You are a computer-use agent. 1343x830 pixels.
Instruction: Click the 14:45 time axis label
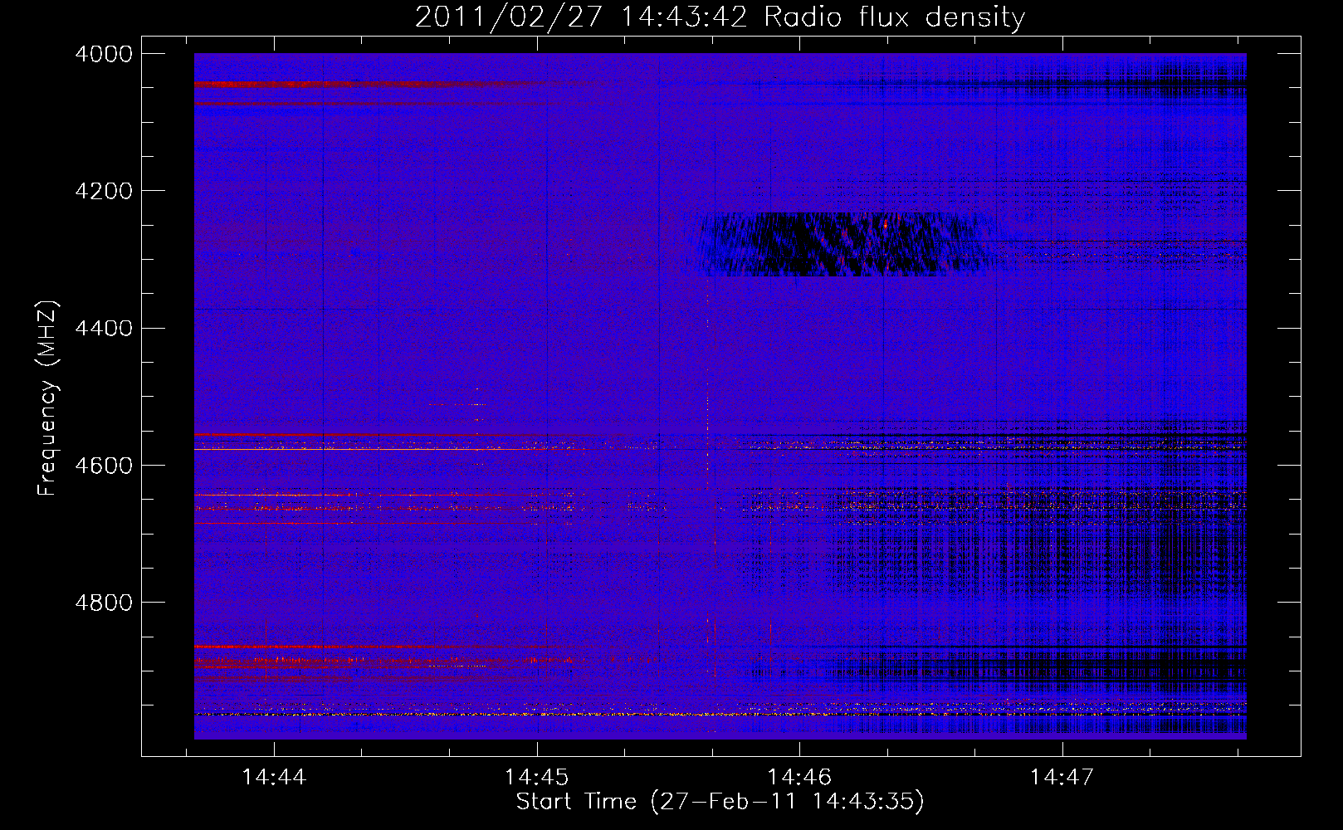[x=537, y=777]
